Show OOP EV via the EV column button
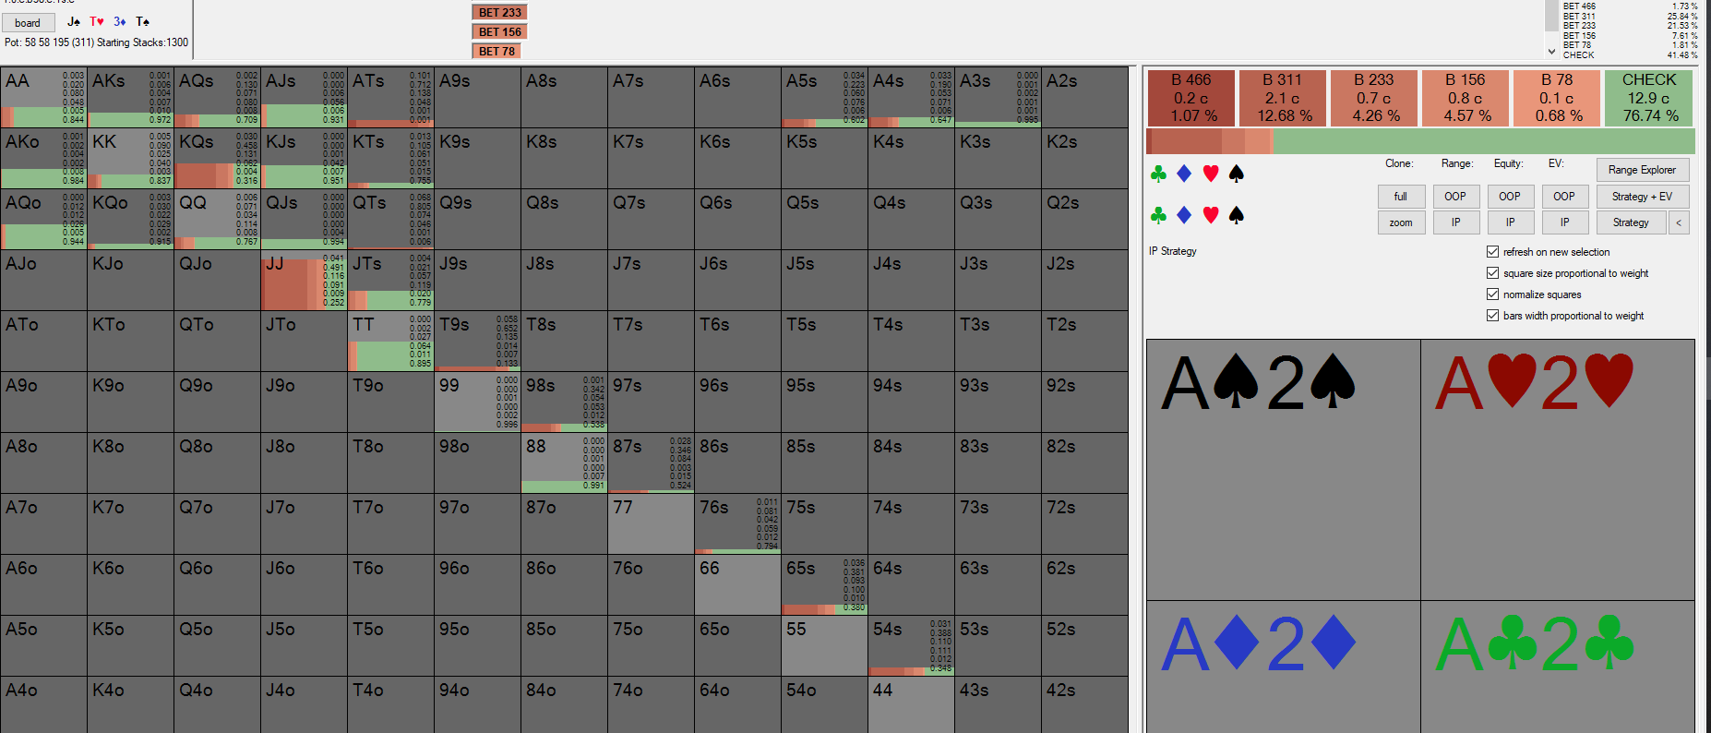The image size is (1711, 733). coord(1564,197)
